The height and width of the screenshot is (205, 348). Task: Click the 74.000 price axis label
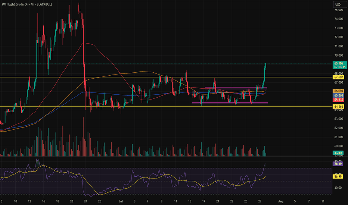(x=339, y=19)
